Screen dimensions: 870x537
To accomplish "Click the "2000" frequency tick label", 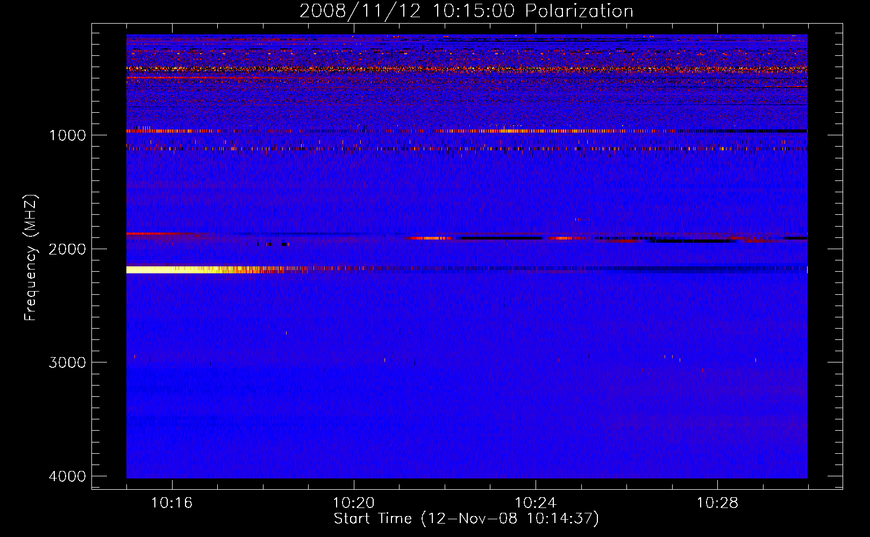I will [67, 249].
